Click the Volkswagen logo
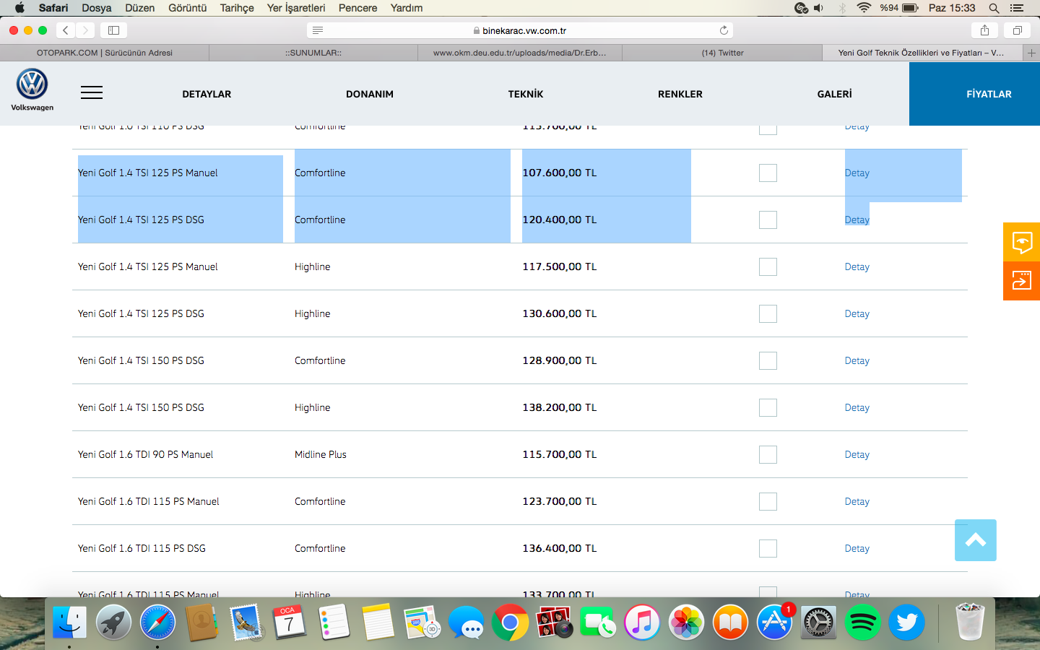The image size is (1040, 650). [x=32, y=90]
